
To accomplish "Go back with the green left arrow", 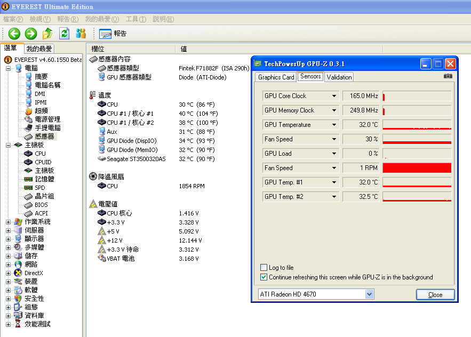I will pyautogui.click(x=14, y=34).
